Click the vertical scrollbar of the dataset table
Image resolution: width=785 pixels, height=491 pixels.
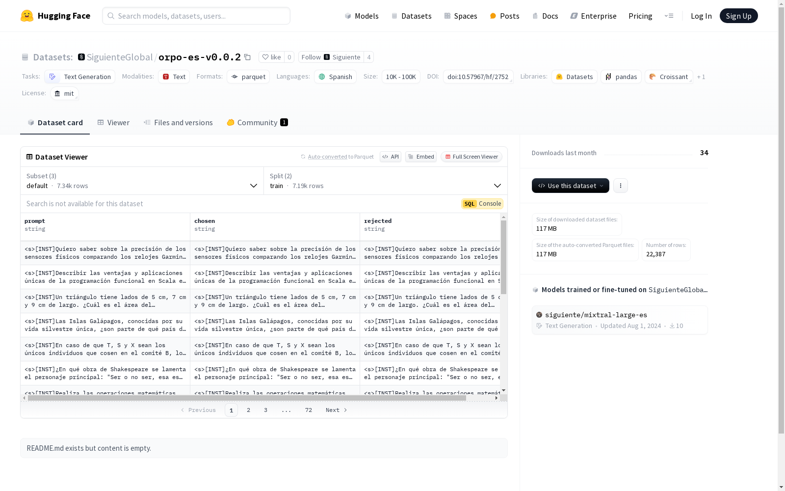(x=503, y=257)
